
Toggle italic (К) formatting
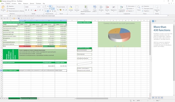tap(29, 10)
